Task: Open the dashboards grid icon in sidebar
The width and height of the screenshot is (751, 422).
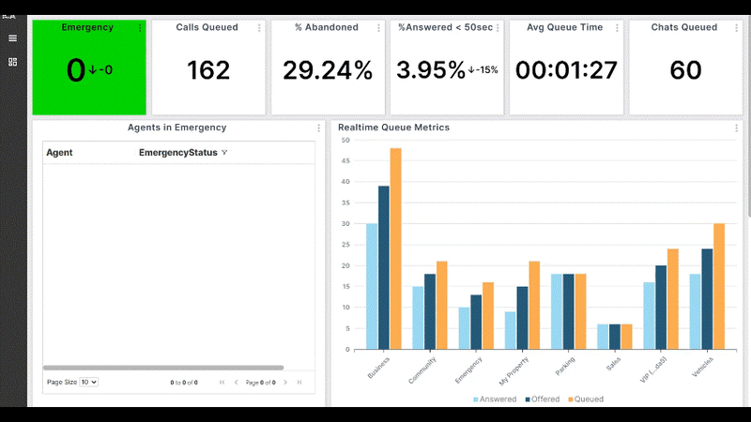Action: 13,62
